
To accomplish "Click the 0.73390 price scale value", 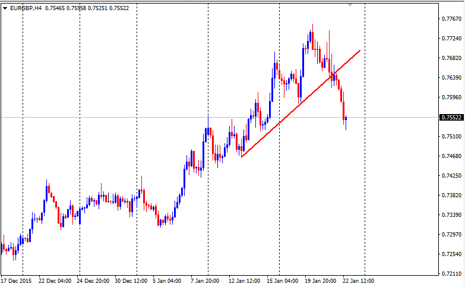I will pyautogui.click(x=452, y=215).
